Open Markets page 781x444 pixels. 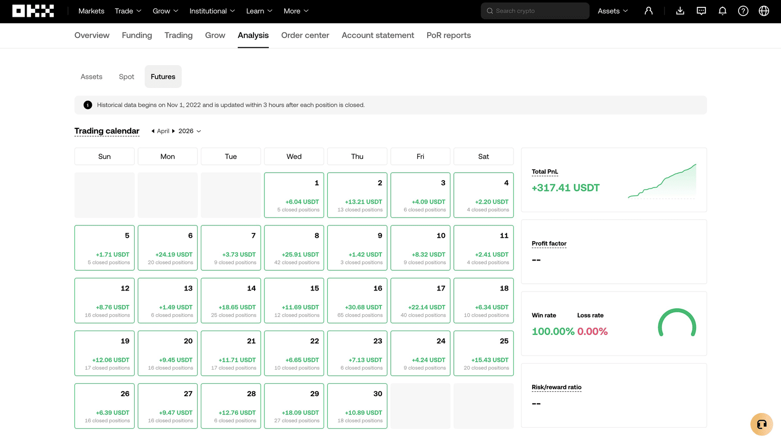click(91, 11)
